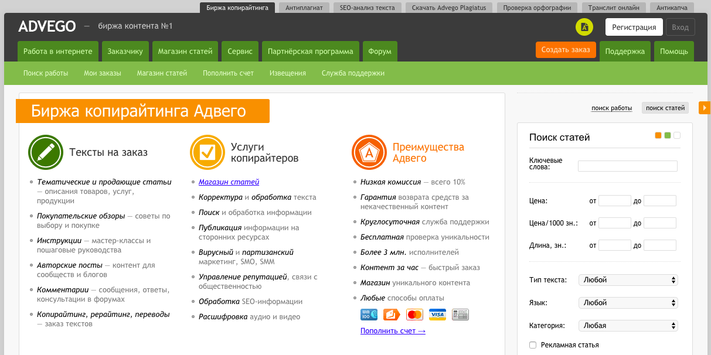Screen dimensions: 711x355
Task: Select the Биржа копирайтинга tab
Action: (237, 8)
